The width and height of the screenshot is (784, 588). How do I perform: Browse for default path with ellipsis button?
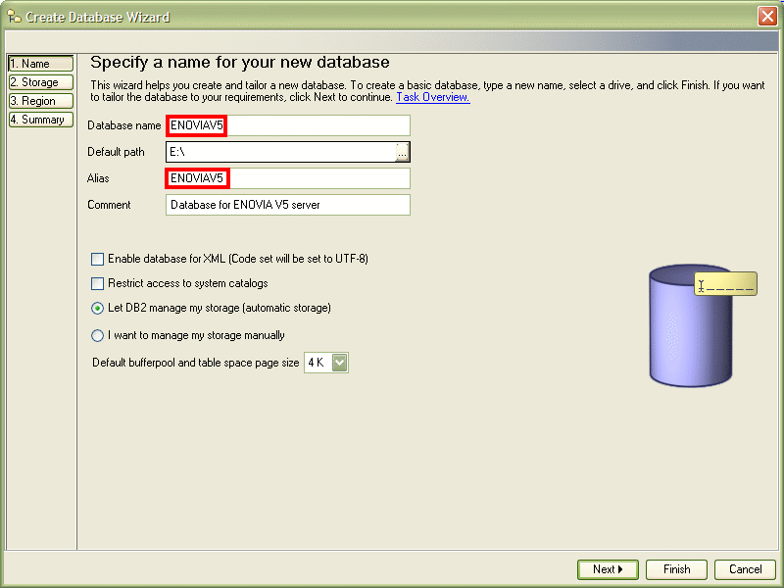[403, 152]
